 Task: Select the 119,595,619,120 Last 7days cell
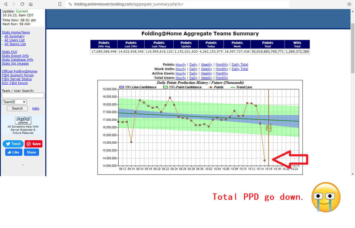pyautogui.click(x=159, y=52)
